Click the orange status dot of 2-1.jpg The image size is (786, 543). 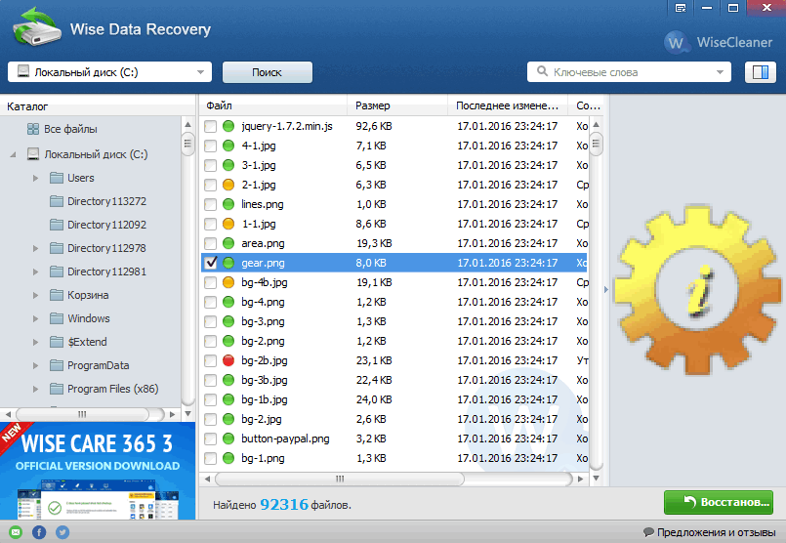point(228,185)
